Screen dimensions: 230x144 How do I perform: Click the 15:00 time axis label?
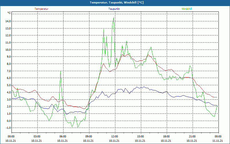tap(140, 137)
